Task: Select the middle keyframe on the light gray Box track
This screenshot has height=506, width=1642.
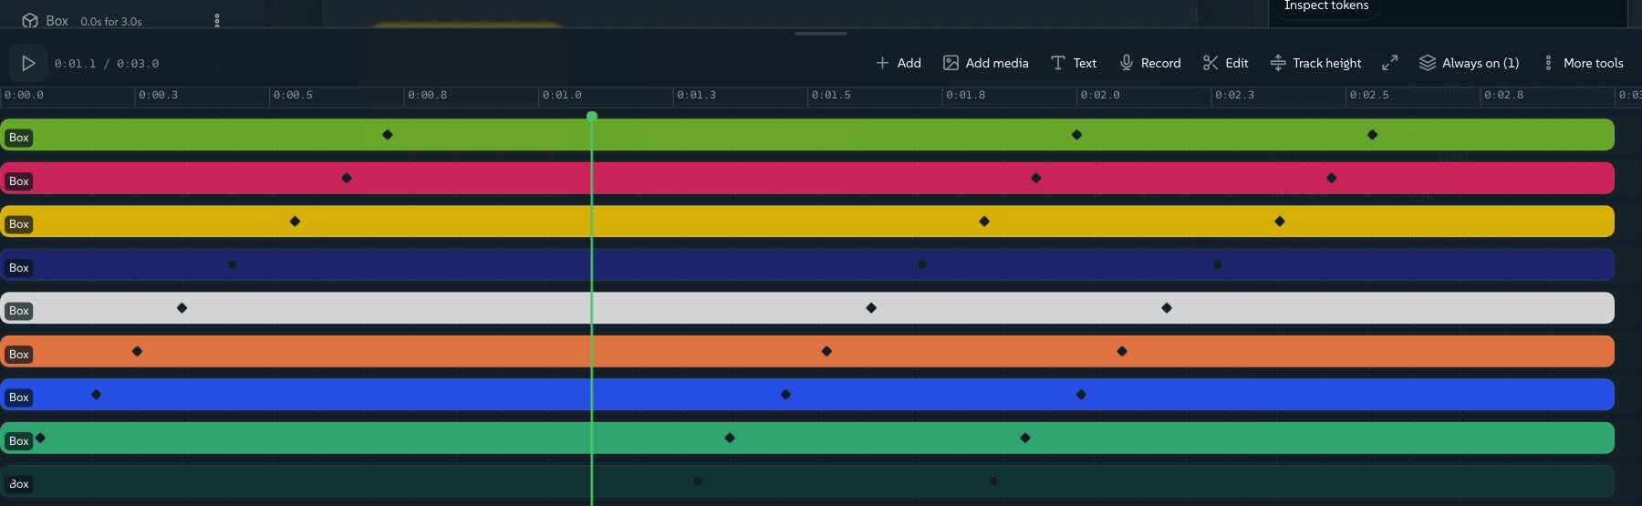Action: coord(871,308)
